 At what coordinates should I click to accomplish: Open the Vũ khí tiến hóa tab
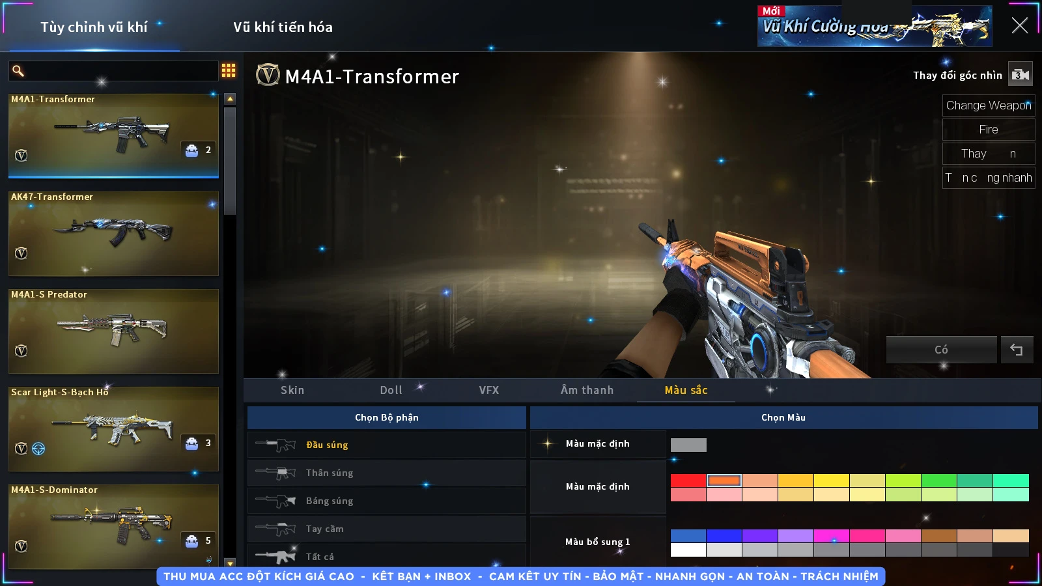[283, 27]
